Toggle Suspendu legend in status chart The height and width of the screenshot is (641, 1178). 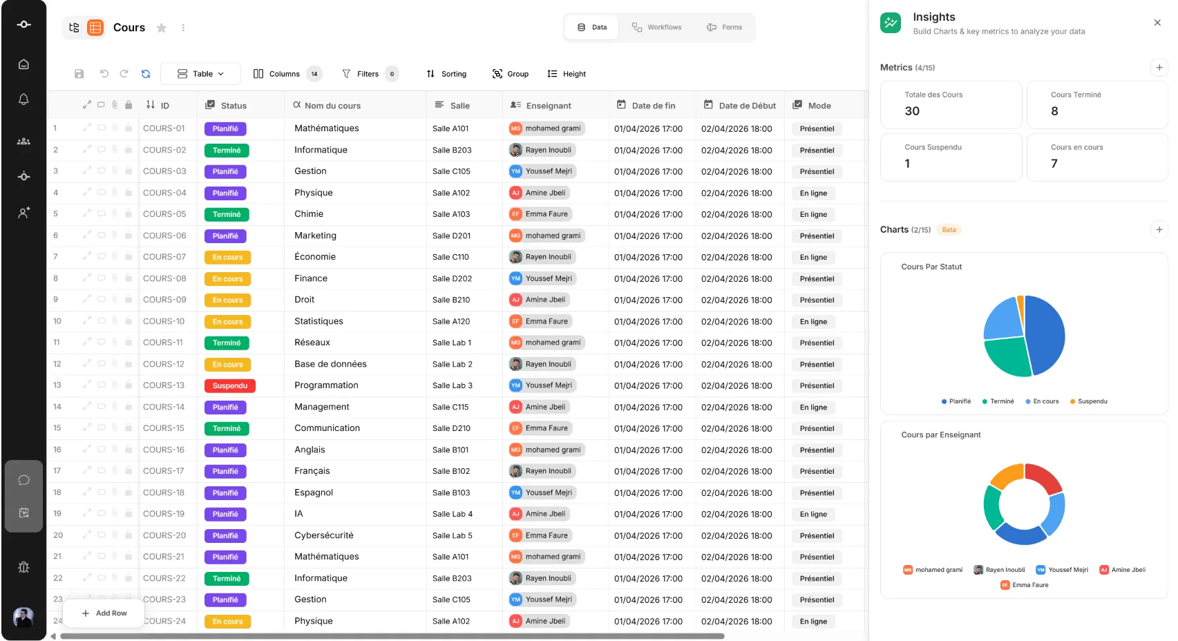[1089, 401]
